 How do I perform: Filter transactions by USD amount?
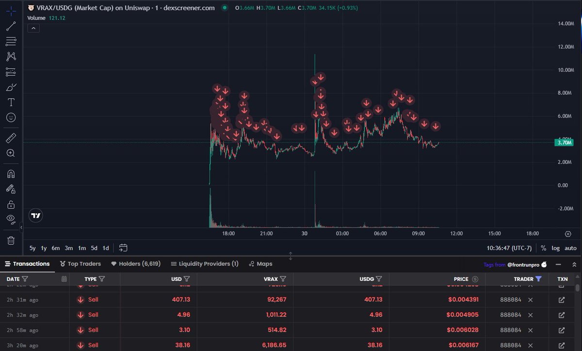(187, 279)
